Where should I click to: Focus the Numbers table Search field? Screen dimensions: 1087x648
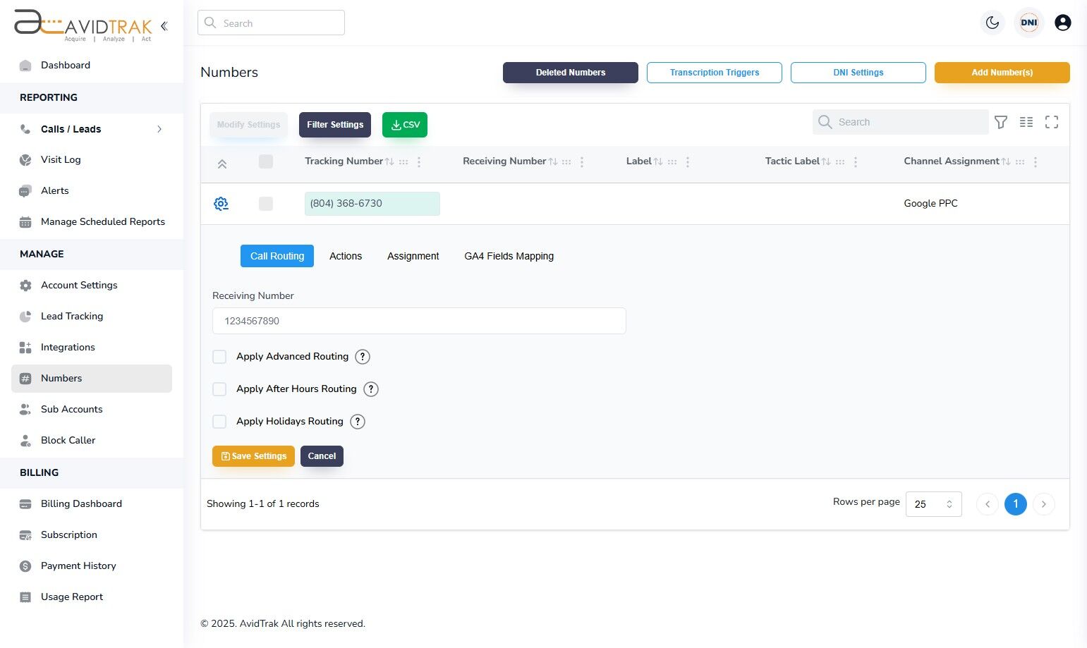901,122
